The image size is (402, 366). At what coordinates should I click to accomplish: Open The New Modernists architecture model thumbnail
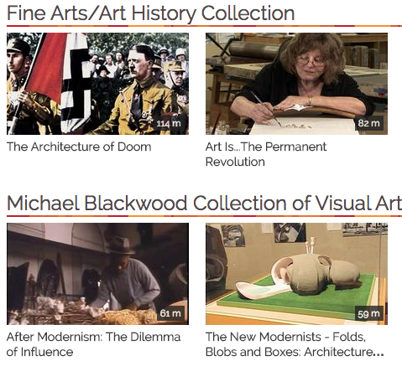(296, 274)
